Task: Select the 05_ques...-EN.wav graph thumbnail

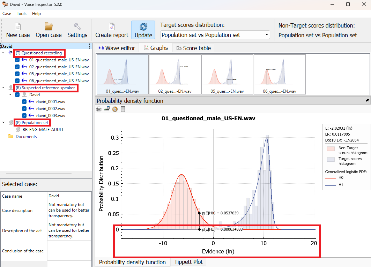Action: [227, 75]
